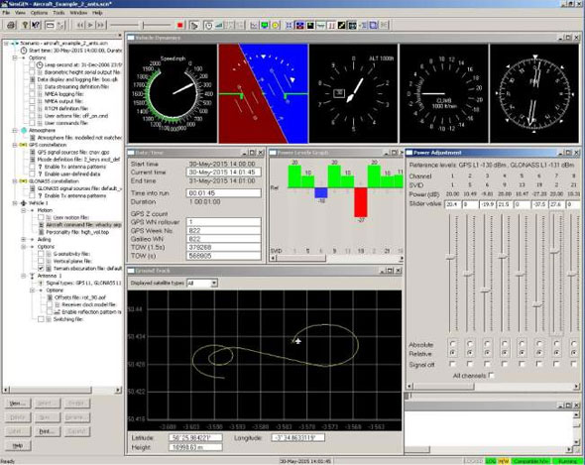Click the red pause-bars icon in toolbar
This screenshot has width=585, height=465.
click(x=331, y=26)
